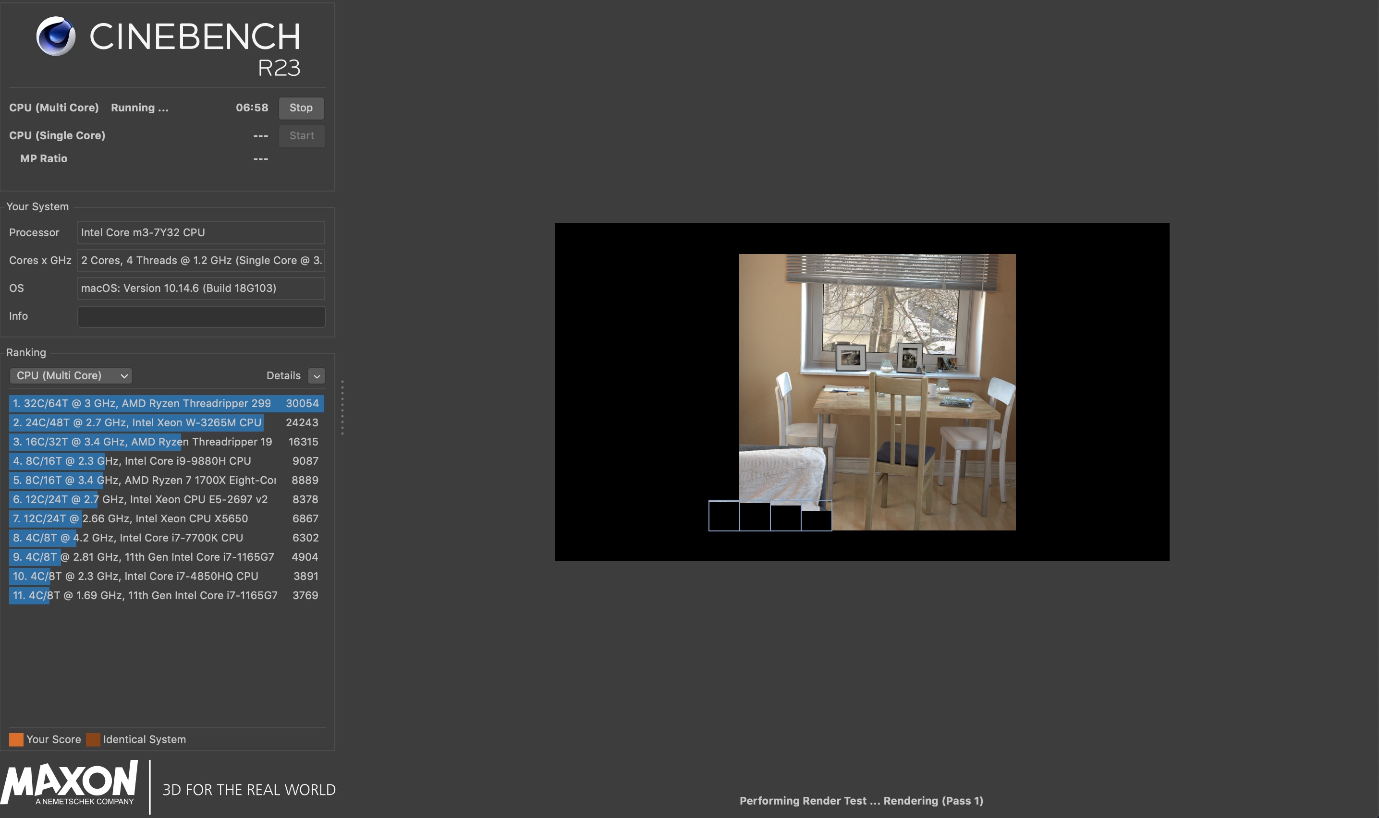Click the Details expand arrow in Ranking

click(317, 375)
